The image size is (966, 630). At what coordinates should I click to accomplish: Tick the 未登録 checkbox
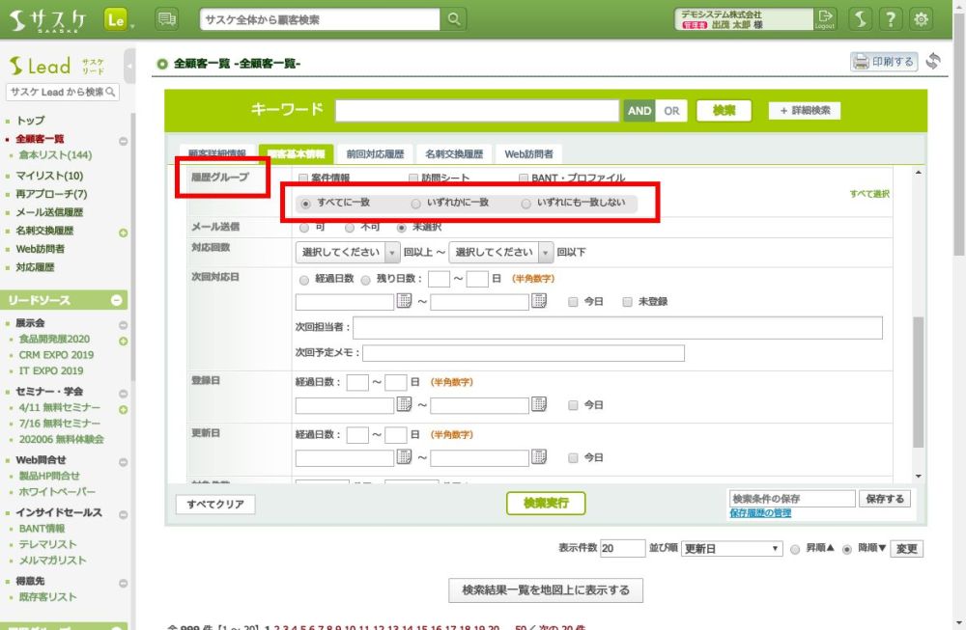tap(628, 302)
